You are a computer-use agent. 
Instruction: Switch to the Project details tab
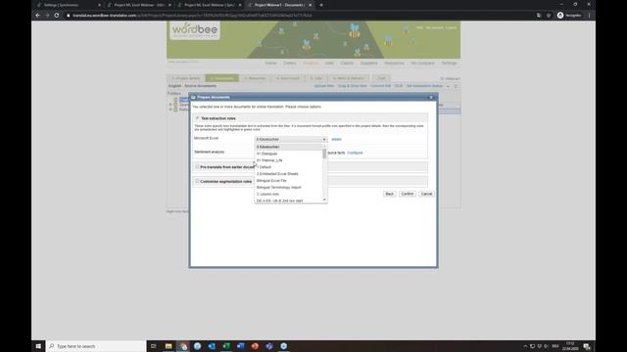click(x=186, y=78)
